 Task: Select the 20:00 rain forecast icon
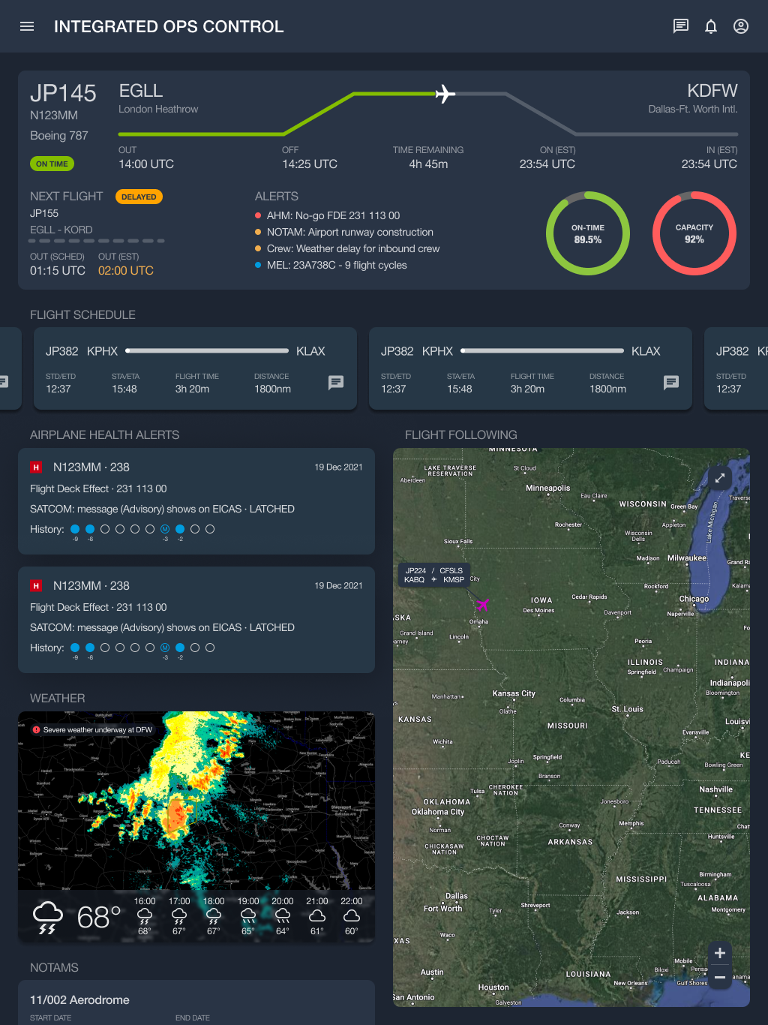coord(283,916)
